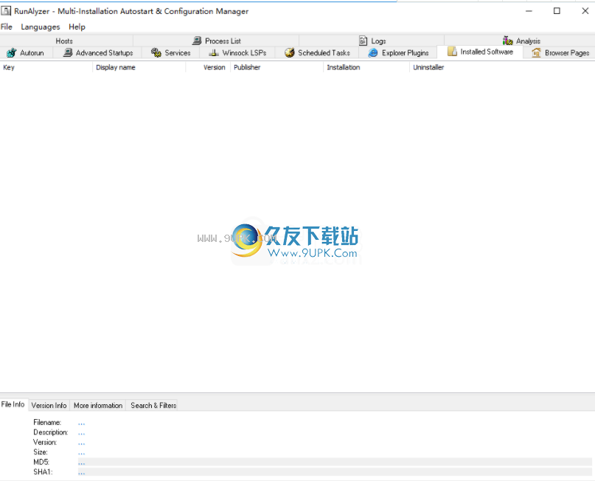Open the Scheduled Tasks tab

(317, 53)
